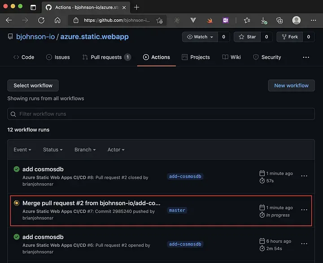The image size is (323, 263).
Task: Open more options for Merge pull request run
Action: click(x=304, y=210)
